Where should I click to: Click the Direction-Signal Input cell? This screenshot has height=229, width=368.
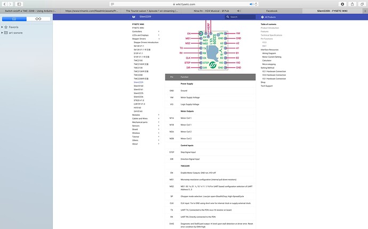point(190,159)
